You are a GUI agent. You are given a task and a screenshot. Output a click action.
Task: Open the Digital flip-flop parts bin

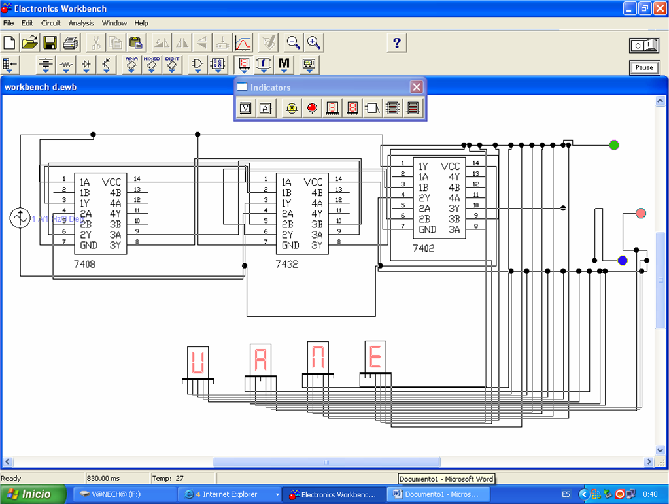tap(218, 64)
